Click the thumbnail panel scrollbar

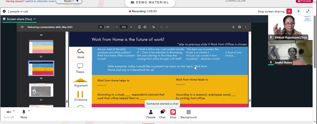(x=67, y=101)
